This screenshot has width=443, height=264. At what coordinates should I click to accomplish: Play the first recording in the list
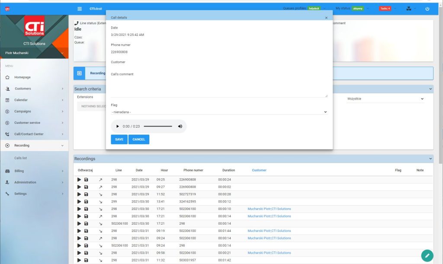pyautogui.click(x=79, y=180)
